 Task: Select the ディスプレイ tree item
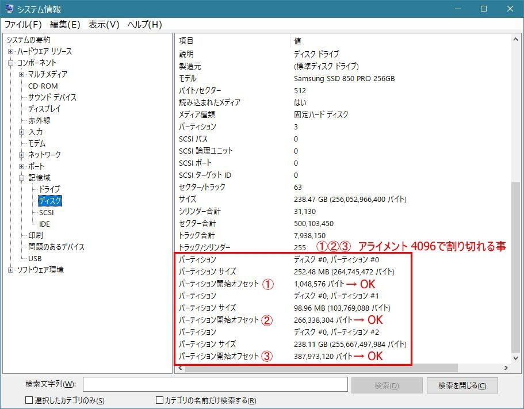pyautogui.click(x=44, y=109)
